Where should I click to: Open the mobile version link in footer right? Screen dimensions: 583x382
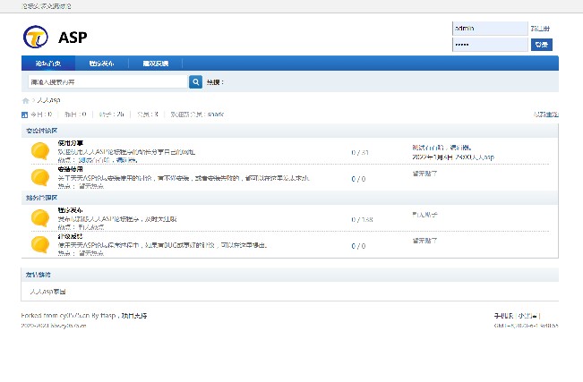503,316
